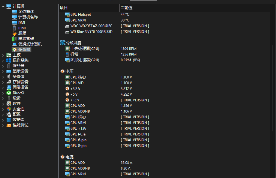Open the 计算机名称 icon
This screenshot has height=178, width=276.
click(x=14, y=17)
